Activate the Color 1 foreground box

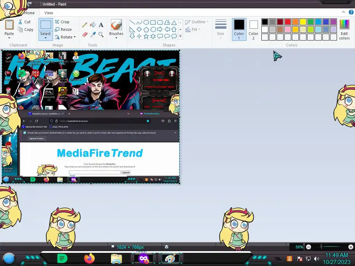pos(239,29)
